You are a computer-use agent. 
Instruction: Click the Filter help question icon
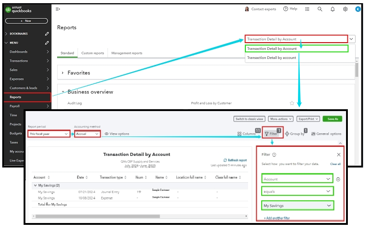pos(274,155)
